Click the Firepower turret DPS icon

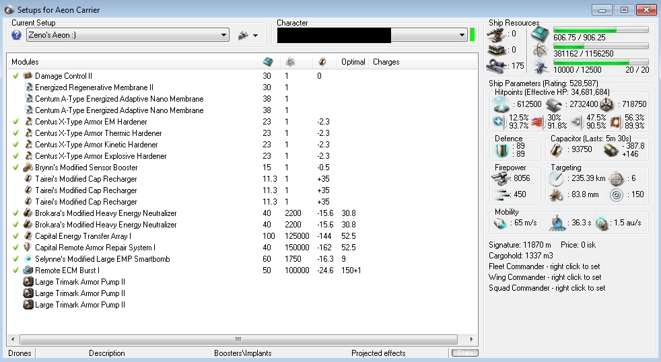[501, 179]
